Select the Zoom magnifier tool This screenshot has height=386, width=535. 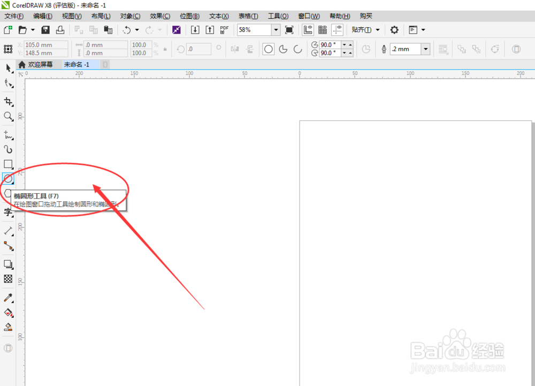pyautogui.click(x=9, y=116)
